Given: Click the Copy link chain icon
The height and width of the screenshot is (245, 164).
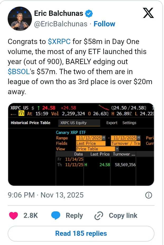Looking at the screenshot, I should point(98,215).
